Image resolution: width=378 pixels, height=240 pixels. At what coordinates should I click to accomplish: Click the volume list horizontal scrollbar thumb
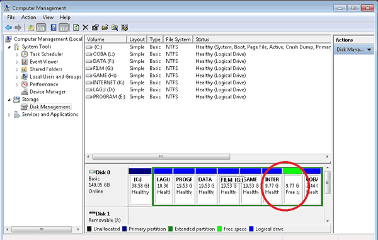tap(161, 157)
